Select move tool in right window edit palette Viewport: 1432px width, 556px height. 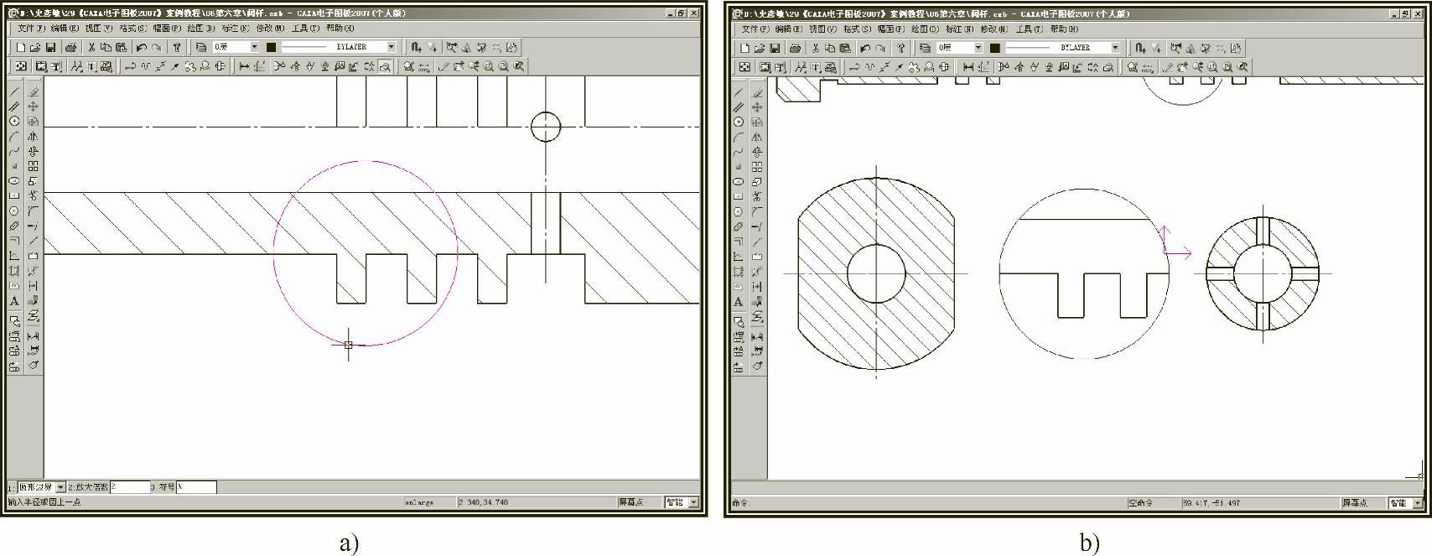pyautogui.click(x=757, y=107)
